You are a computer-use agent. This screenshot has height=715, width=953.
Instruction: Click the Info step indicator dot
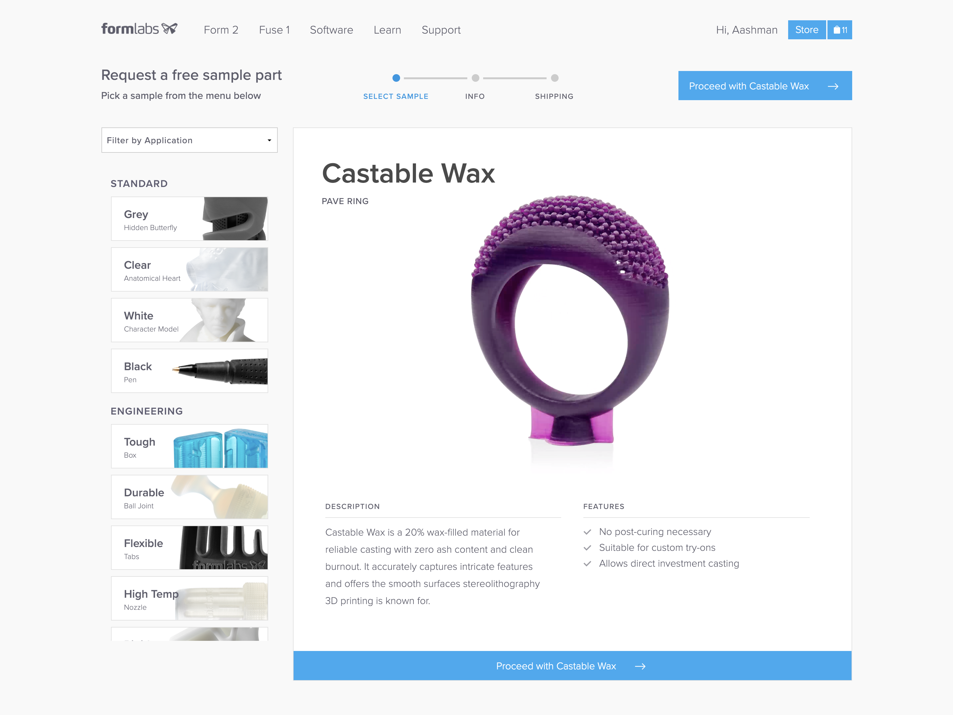475,78
